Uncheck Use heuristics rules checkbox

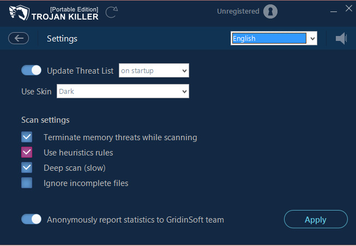click(x=27, y=152)
